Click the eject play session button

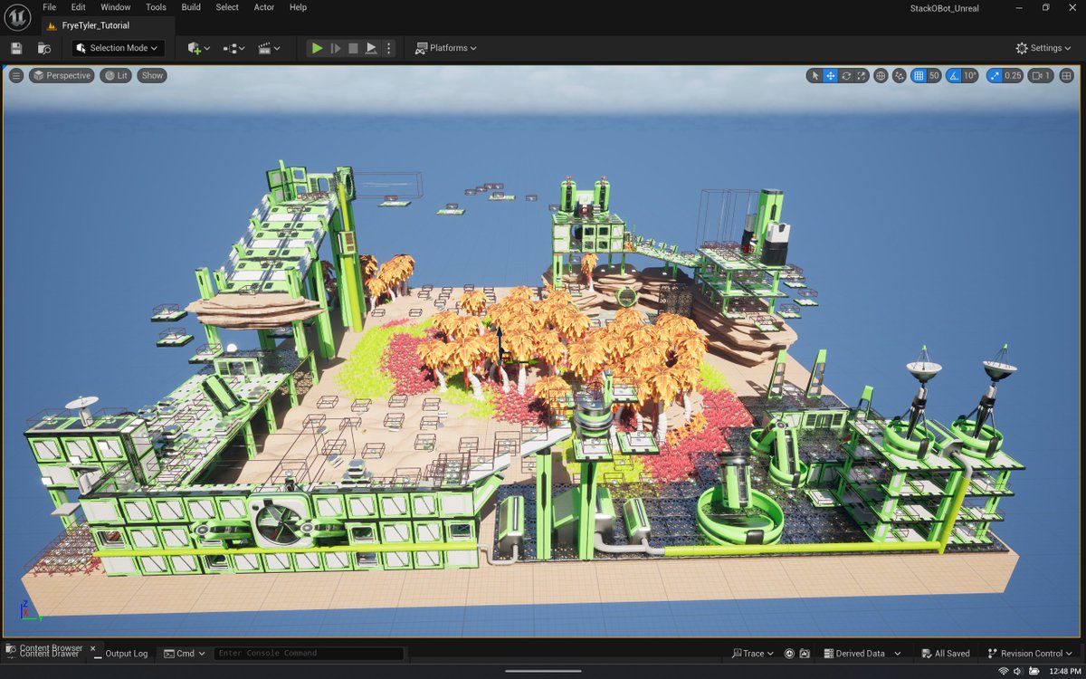coord(371,48)
